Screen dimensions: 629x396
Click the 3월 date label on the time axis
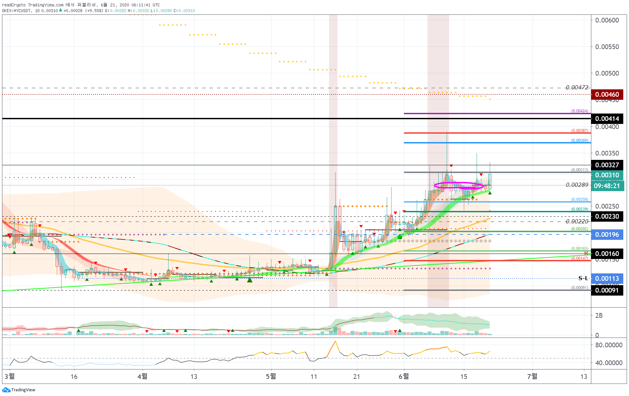pyautogui.click(x=10, y=376)
